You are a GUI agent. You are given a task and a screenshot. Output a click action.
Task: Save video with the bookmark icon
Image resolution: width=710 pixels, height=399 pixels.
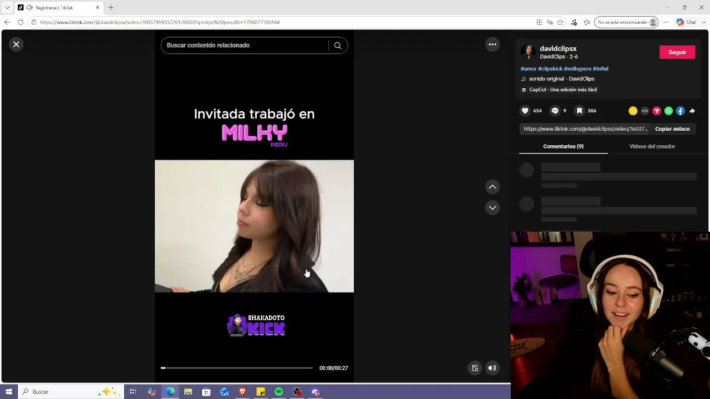[x=579, y=111]
